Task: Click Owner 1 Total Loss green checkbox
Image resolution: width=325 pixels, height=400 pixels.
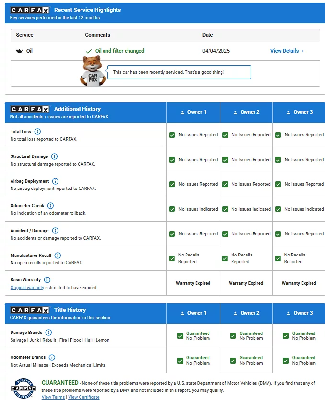Action: click(x=172, y=135)
